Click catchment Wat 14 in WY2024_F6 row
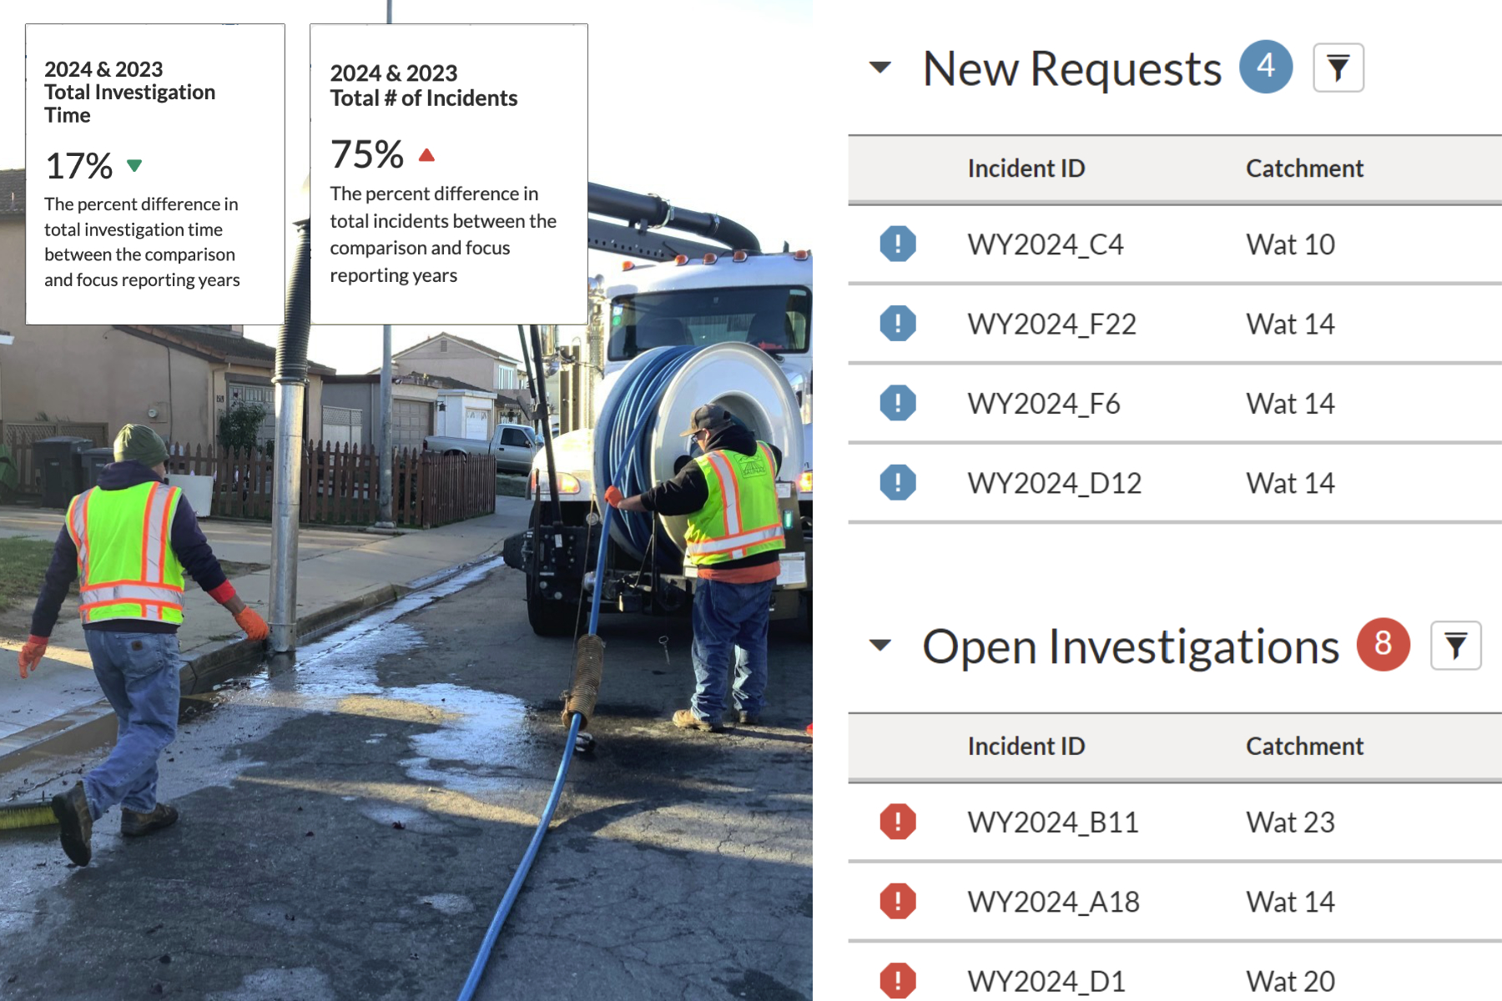 coord(1290,404)
